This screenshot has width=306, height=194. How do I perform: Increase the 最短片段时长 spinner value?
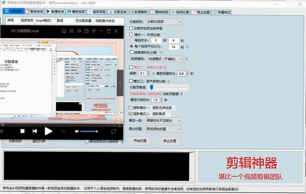pyautogui.click(x=162, y=99)
